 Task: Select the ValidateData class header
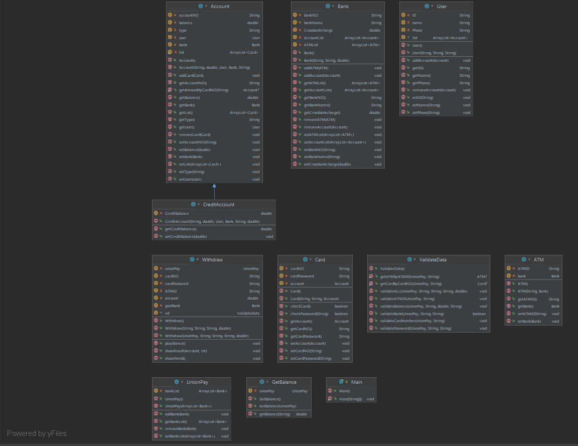(x=428, y=259)
